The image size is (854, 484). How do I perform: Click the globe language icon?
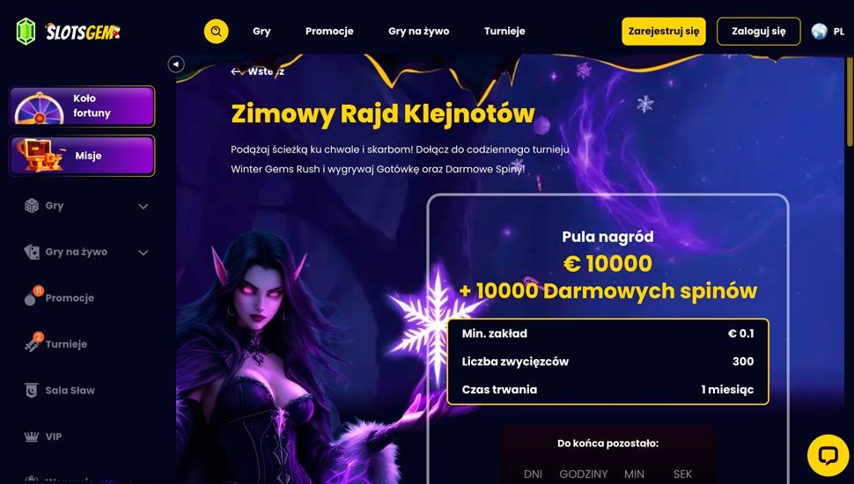point(819,32)
